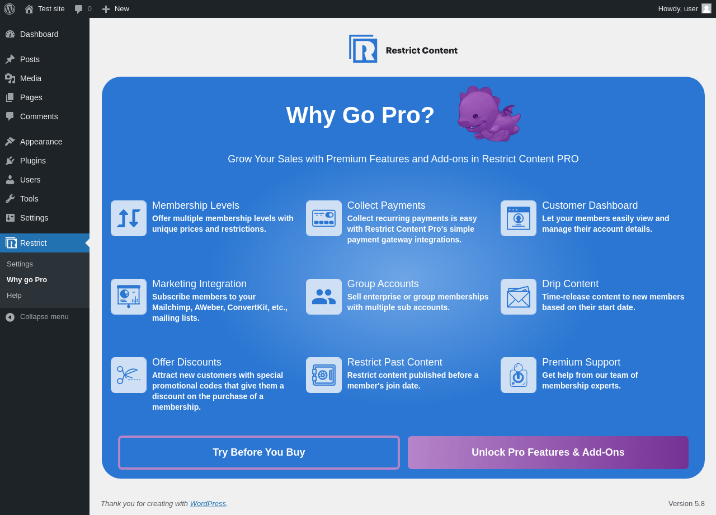Click the Media icon in sidebar
The height and width of the screenshot is (515, 716).
10,78
